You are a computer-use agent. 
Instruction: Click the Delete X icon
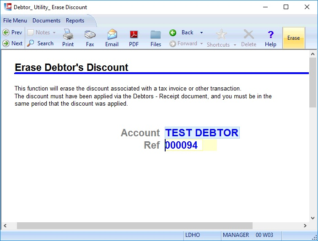coord(248,34)
